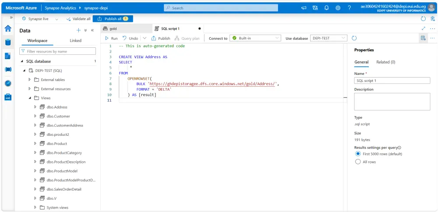Open the notifications bell
The image size is (438, 212).
click(x=326, y=8)
